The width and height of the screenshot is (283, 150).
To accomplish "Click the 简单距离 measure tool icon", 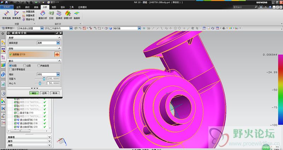I will pos(6,14).
